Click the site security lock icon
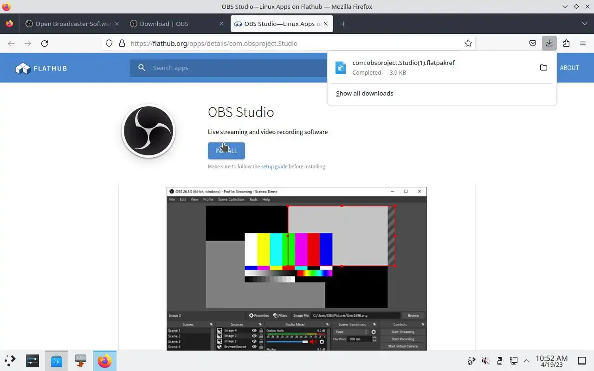The width and height of the screenshot is (594, 371). (x=122, y=43)
